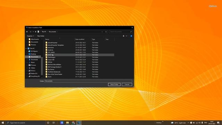
Task: Go back with the Back arrow
Action: (x=27, y=32)
